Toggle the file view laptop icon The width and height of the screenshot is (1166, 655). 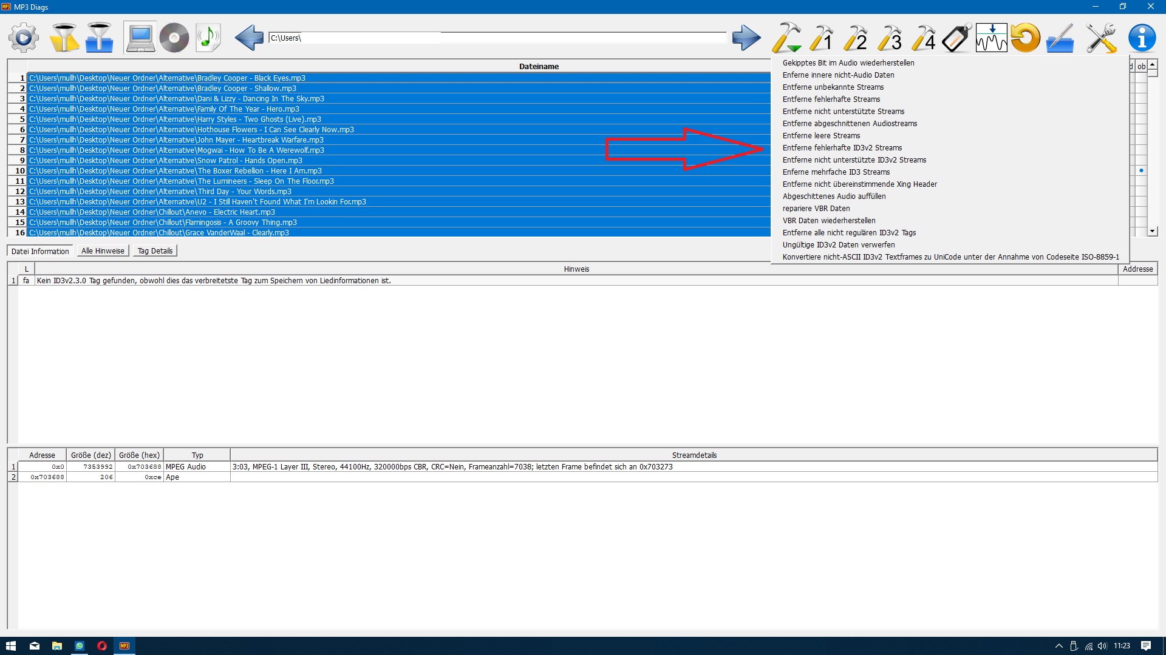(x=140, y=38)
